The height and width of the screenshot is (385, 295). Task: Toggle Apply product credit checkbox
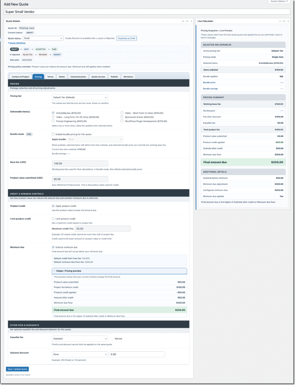(x=53, y=206)
